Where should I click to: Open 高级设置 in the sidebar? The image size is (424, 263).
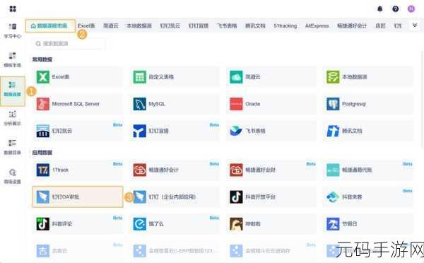coord(13,176)
